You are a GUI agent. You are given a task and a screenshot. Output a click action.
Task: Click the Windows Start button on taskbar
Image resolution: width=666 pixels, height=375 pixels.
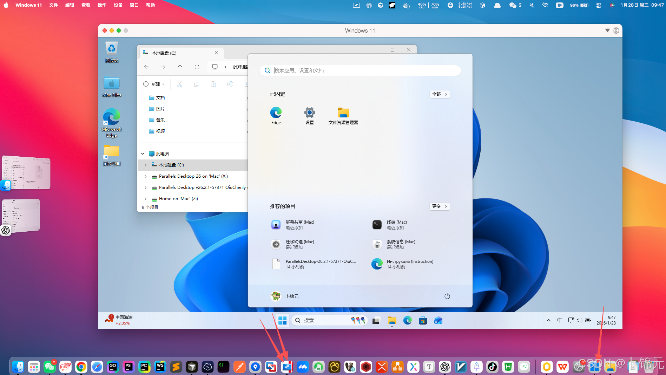click(x=282, y=320)
